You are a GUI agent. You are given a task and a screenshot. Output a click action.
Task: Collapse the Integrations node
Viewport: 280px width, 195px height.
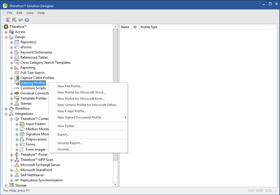click(6, 114)
